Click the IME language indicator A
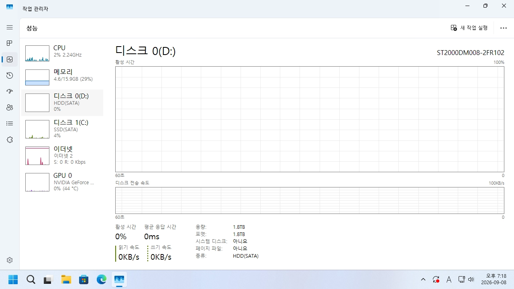This screenshot has height=289, width=514. [449, 279]
